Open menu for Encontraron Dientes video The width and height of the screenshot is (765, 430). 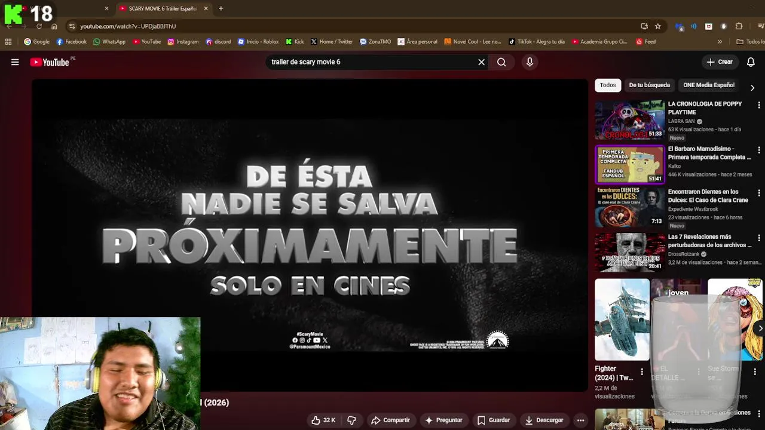(x=759, y=193)
